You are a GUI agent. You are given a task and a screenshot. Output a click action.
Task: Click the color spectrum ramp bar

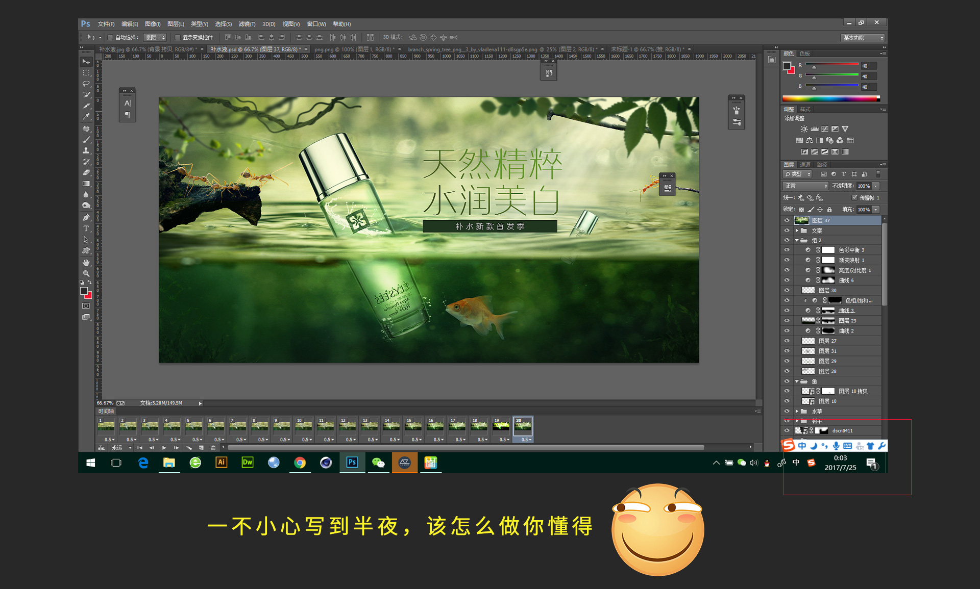point(830,98)
